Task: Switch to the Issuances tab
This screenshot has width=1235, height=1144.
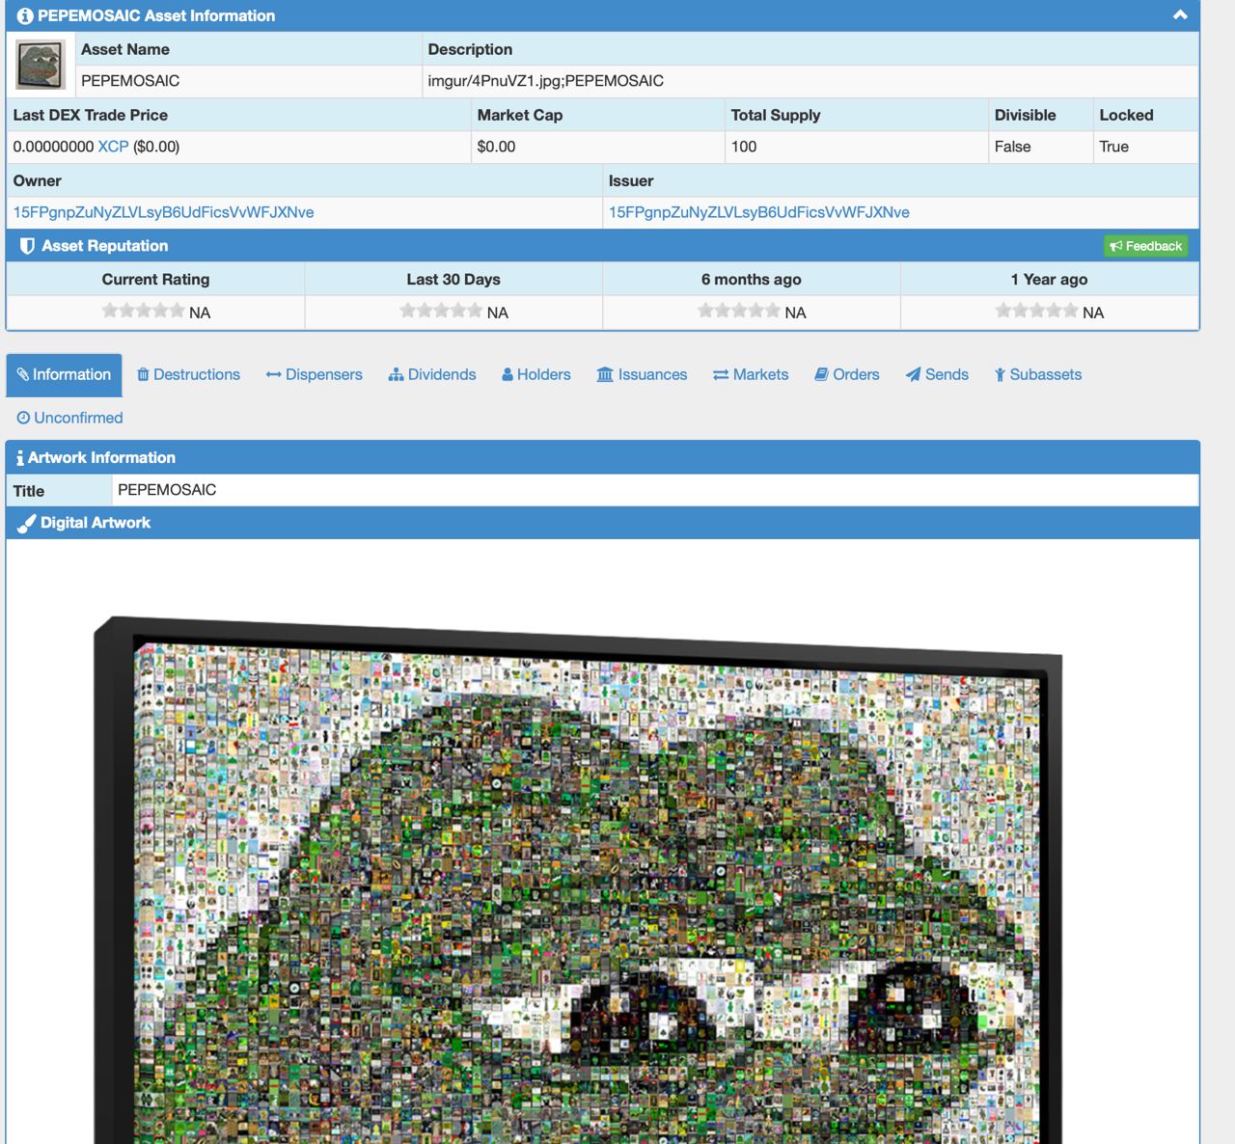Action: point(643,375)
